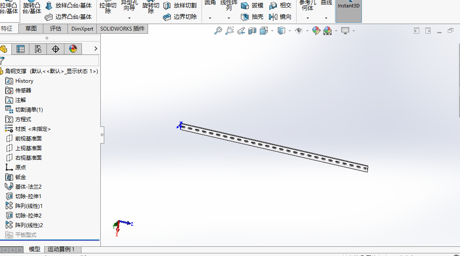Open FeatureManager design tree tab icon
This screenshot has height=256, width=460.
4,49
